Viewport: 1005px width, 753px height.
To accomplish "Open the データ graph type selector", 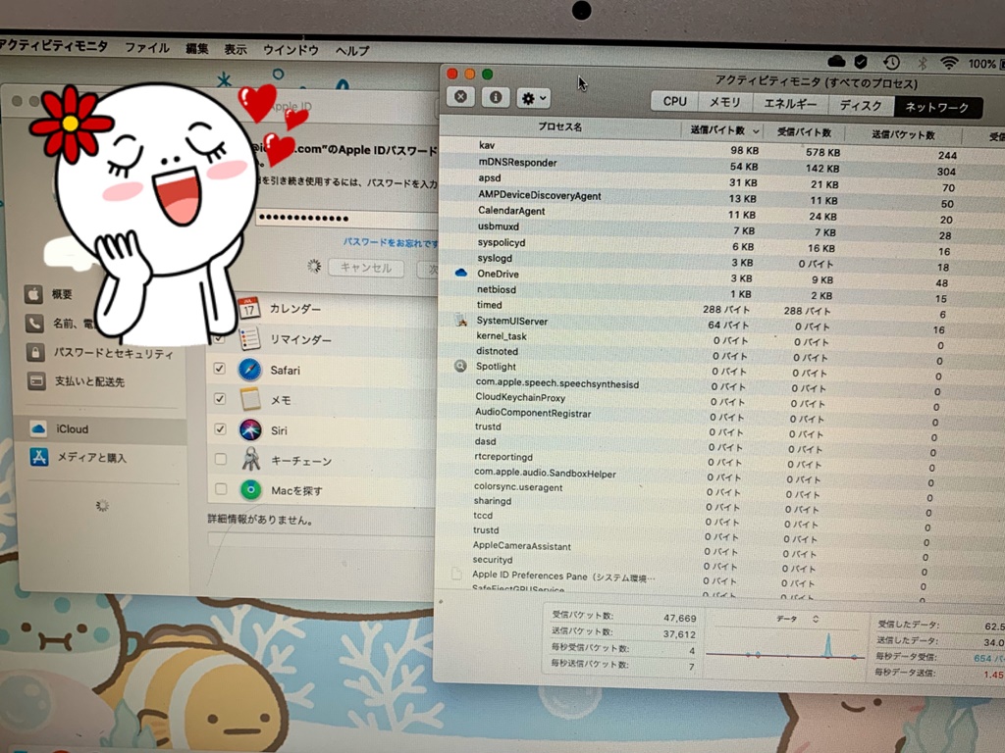I will click(798, 620).
